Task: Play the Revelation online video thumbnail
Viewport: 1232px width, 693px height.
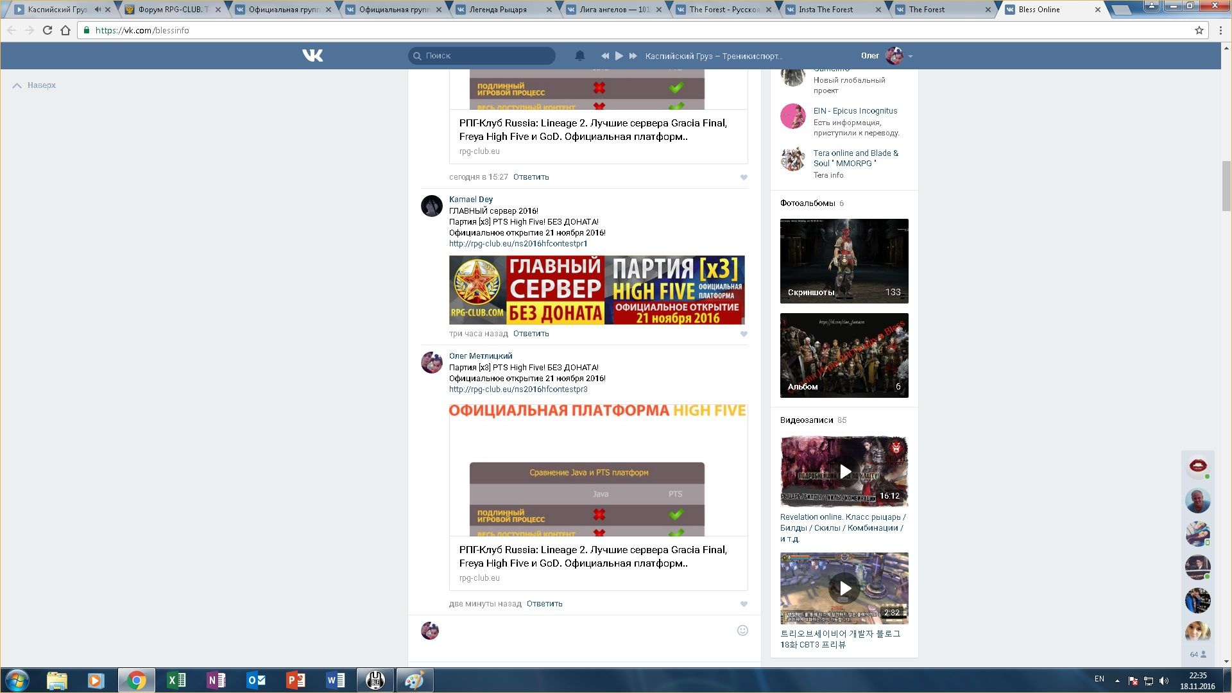Action: (844, 472)
